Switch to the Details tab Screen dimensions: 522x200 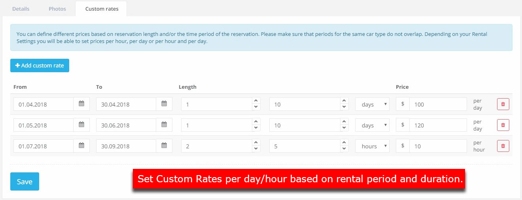coord(21,9)
